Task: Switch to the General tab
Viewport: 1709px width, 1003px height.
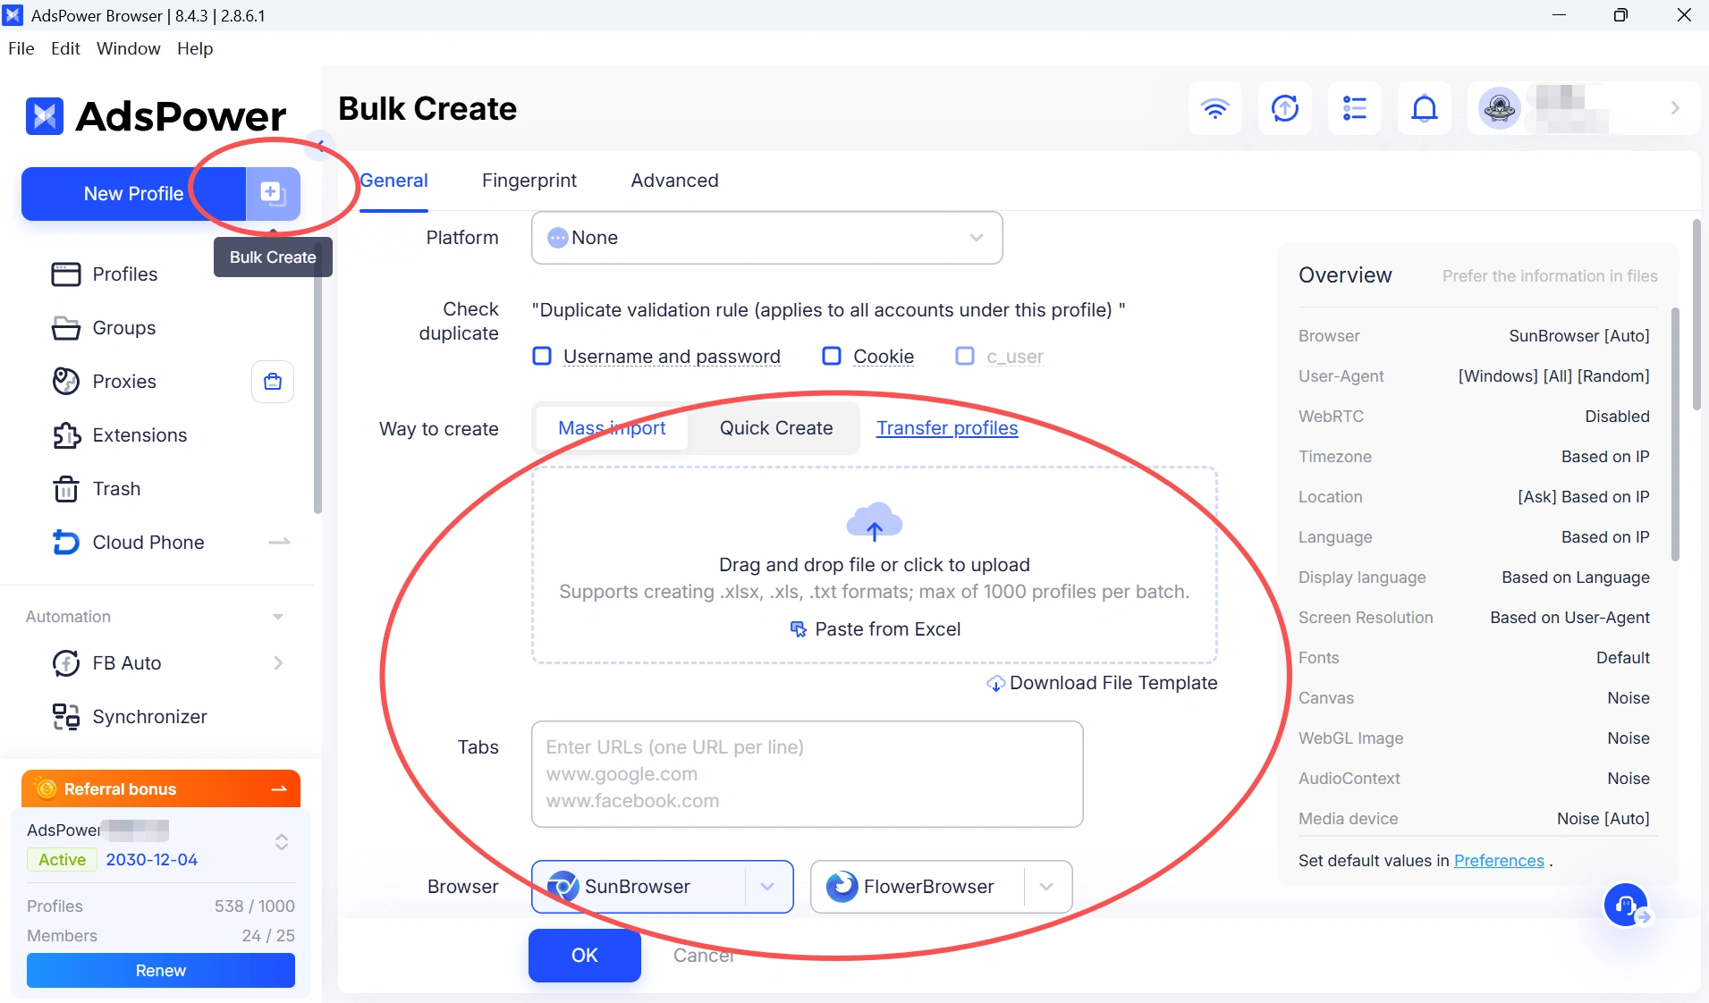Action: pos(393,181)
